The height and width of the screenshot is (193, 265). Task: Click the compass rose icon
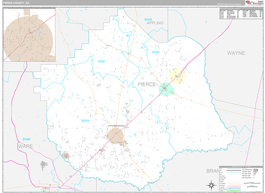coord(212,185)
